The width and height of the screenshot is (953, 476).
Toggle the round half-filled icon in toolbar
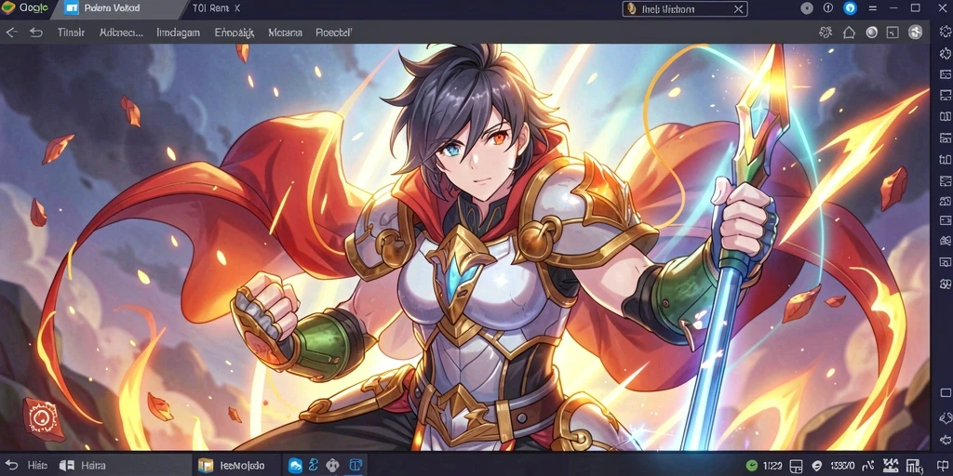[871, 33]
